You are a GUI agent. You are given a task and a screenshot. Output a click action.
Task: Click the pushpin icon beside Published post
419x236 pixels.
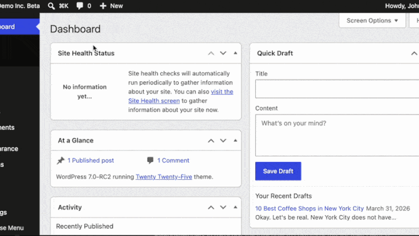60,160
